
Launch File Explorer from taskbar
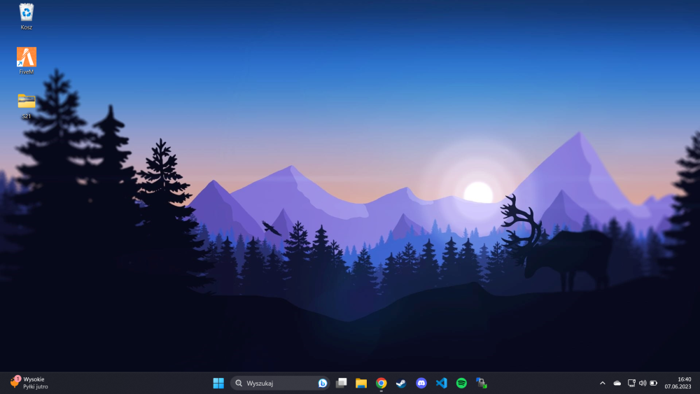tap(361, 383)
